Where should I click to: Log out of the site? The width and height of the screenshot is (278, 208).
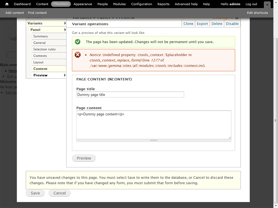(x=251, y=4)
